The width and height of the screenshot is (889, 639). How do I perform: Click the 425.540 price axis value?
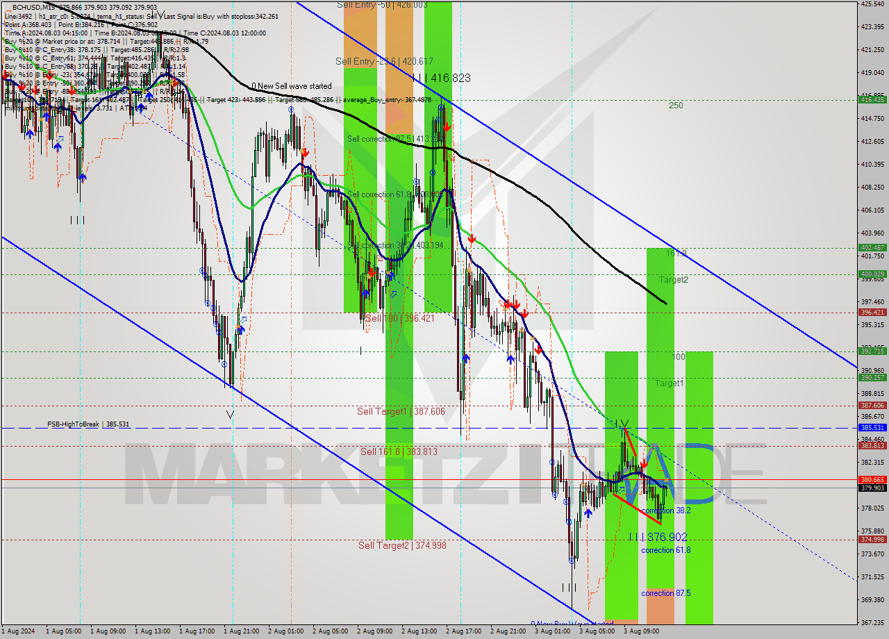pyautogui.click(x=872, y=4)
